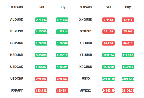Select the JPN225 sell price 24145.99
The image size is (144, 98).
[x=108, y=90]
